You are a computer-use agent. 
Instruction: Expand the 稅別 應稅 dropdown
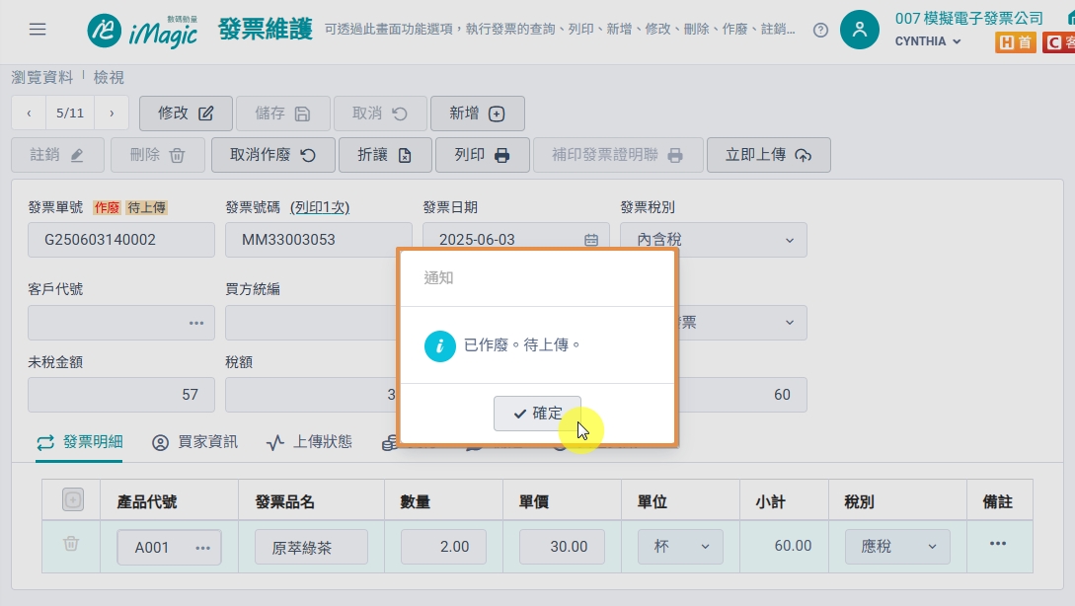[897, 547]
